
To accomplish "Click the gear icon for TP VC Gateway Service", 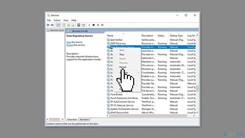I will [x=108, y=105].
